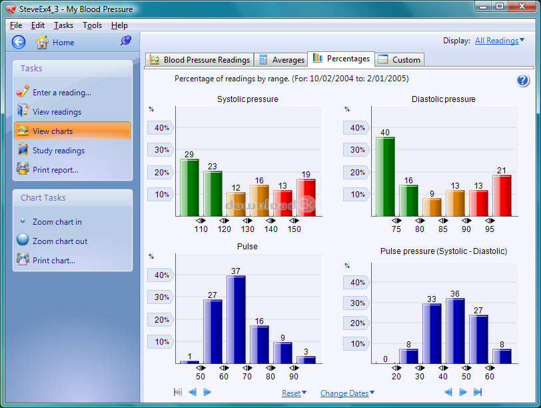Click the pin icon beside Home
The width and height of the screenshot is (541, 408).
tap(126, 41)
